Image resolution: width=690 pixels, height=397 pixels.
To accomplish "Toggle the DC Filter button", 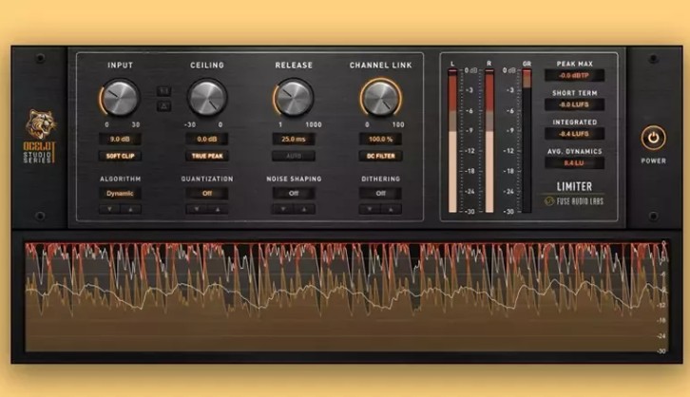I will (x=381, y=156).
